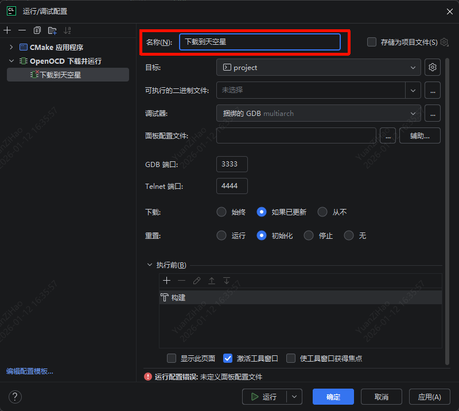Screen dimensions: 459x411
Task: Edit the 构建 pre-launch task
Action: [196, 281]
